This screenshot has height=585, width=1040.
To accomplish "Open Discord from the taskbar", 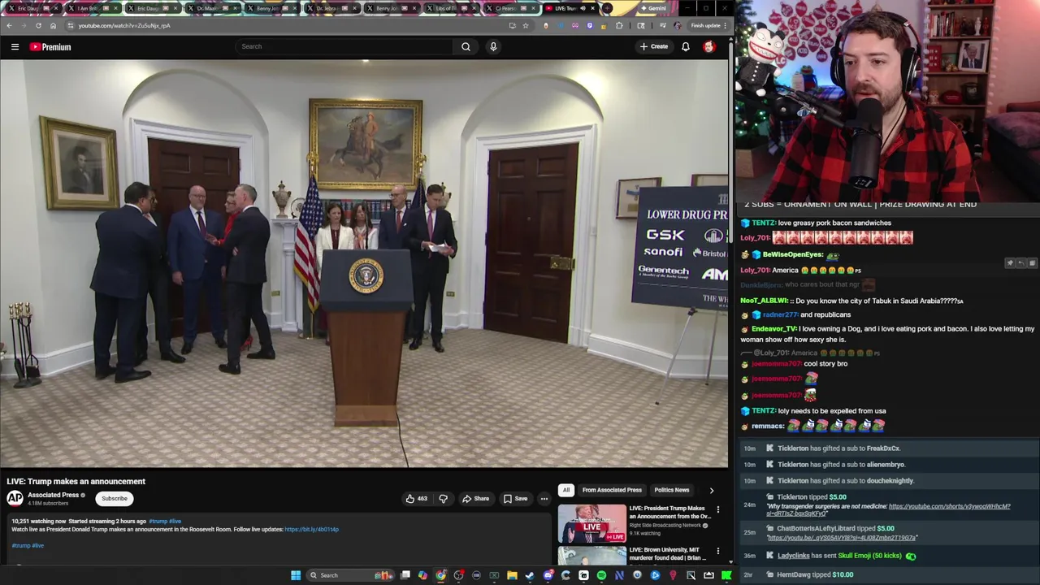I will point(548,575).
